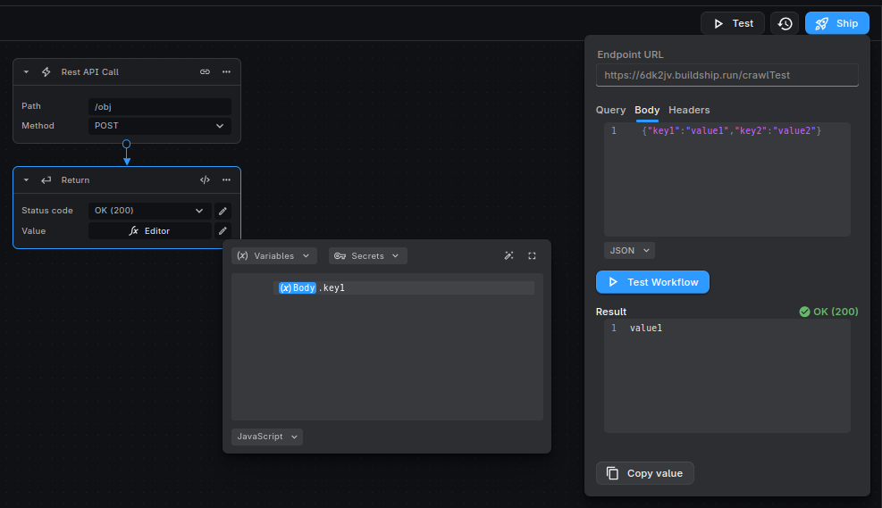Click the .key1 text in expression editor

pos(332,287)
